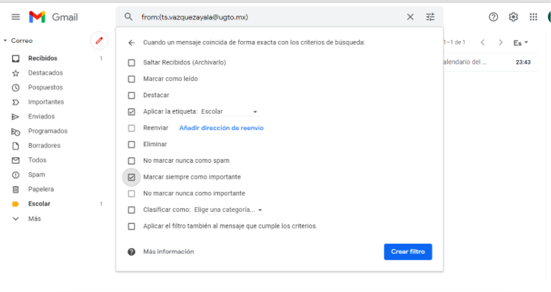Check Saltar Recibidos (Archivarlo) box
Image resolution: width=551 pixels, height=292 pixels.
131,62
